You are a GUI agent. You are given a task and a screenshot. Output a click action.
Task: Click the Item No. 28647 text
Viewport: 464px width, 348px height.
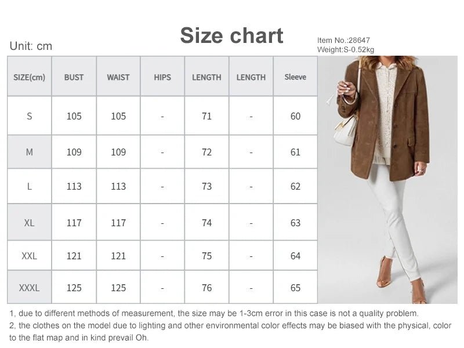[x=343, y=40]
